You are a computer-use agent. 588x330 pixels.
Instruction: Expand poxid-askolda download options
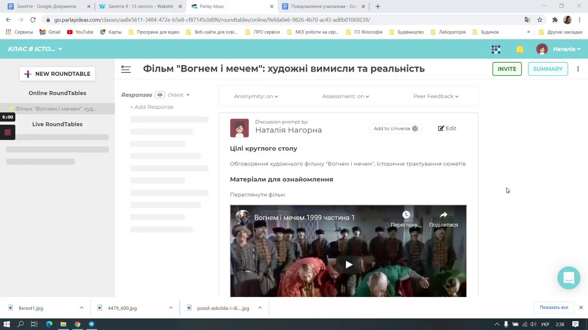tap(260, 308)
